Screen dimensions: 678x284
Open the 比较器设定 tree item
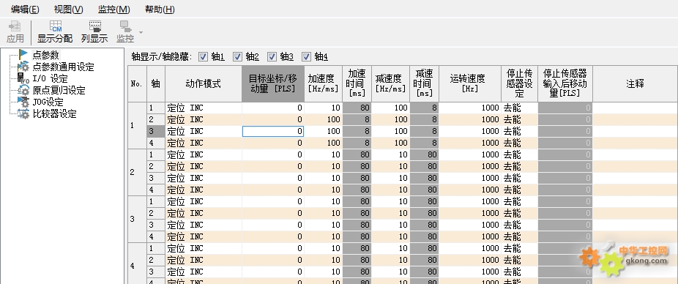coord(54,113)
